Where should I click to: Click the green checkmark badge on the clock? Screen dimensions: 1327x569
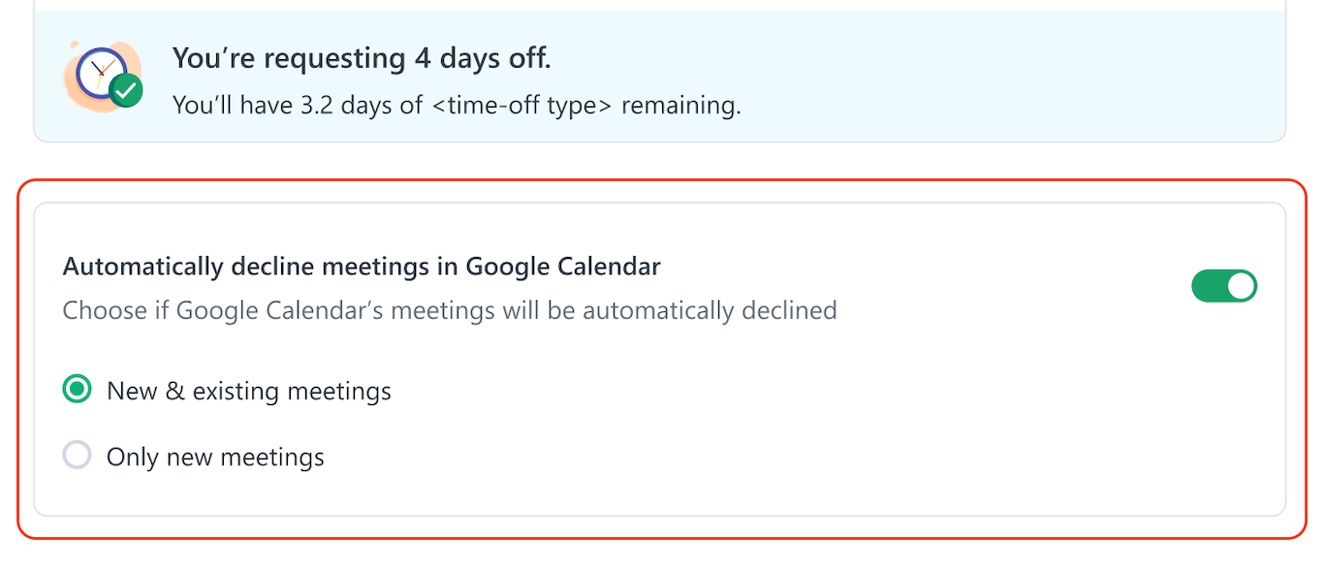tap(126, 91)
